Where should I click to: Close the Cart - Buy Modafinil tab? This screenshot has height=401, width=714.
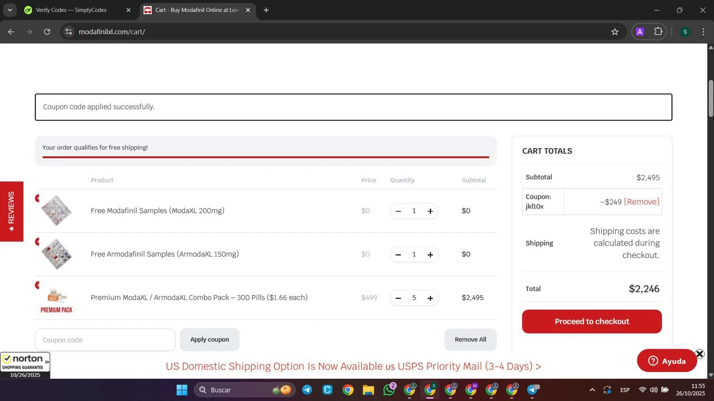(x=248, y=10)
